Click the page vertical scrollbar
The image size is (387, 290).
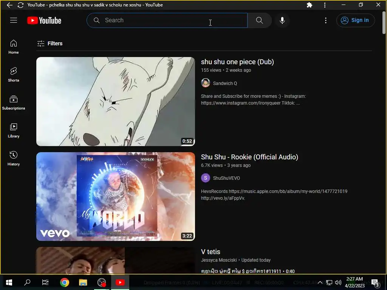pos(384,23)
